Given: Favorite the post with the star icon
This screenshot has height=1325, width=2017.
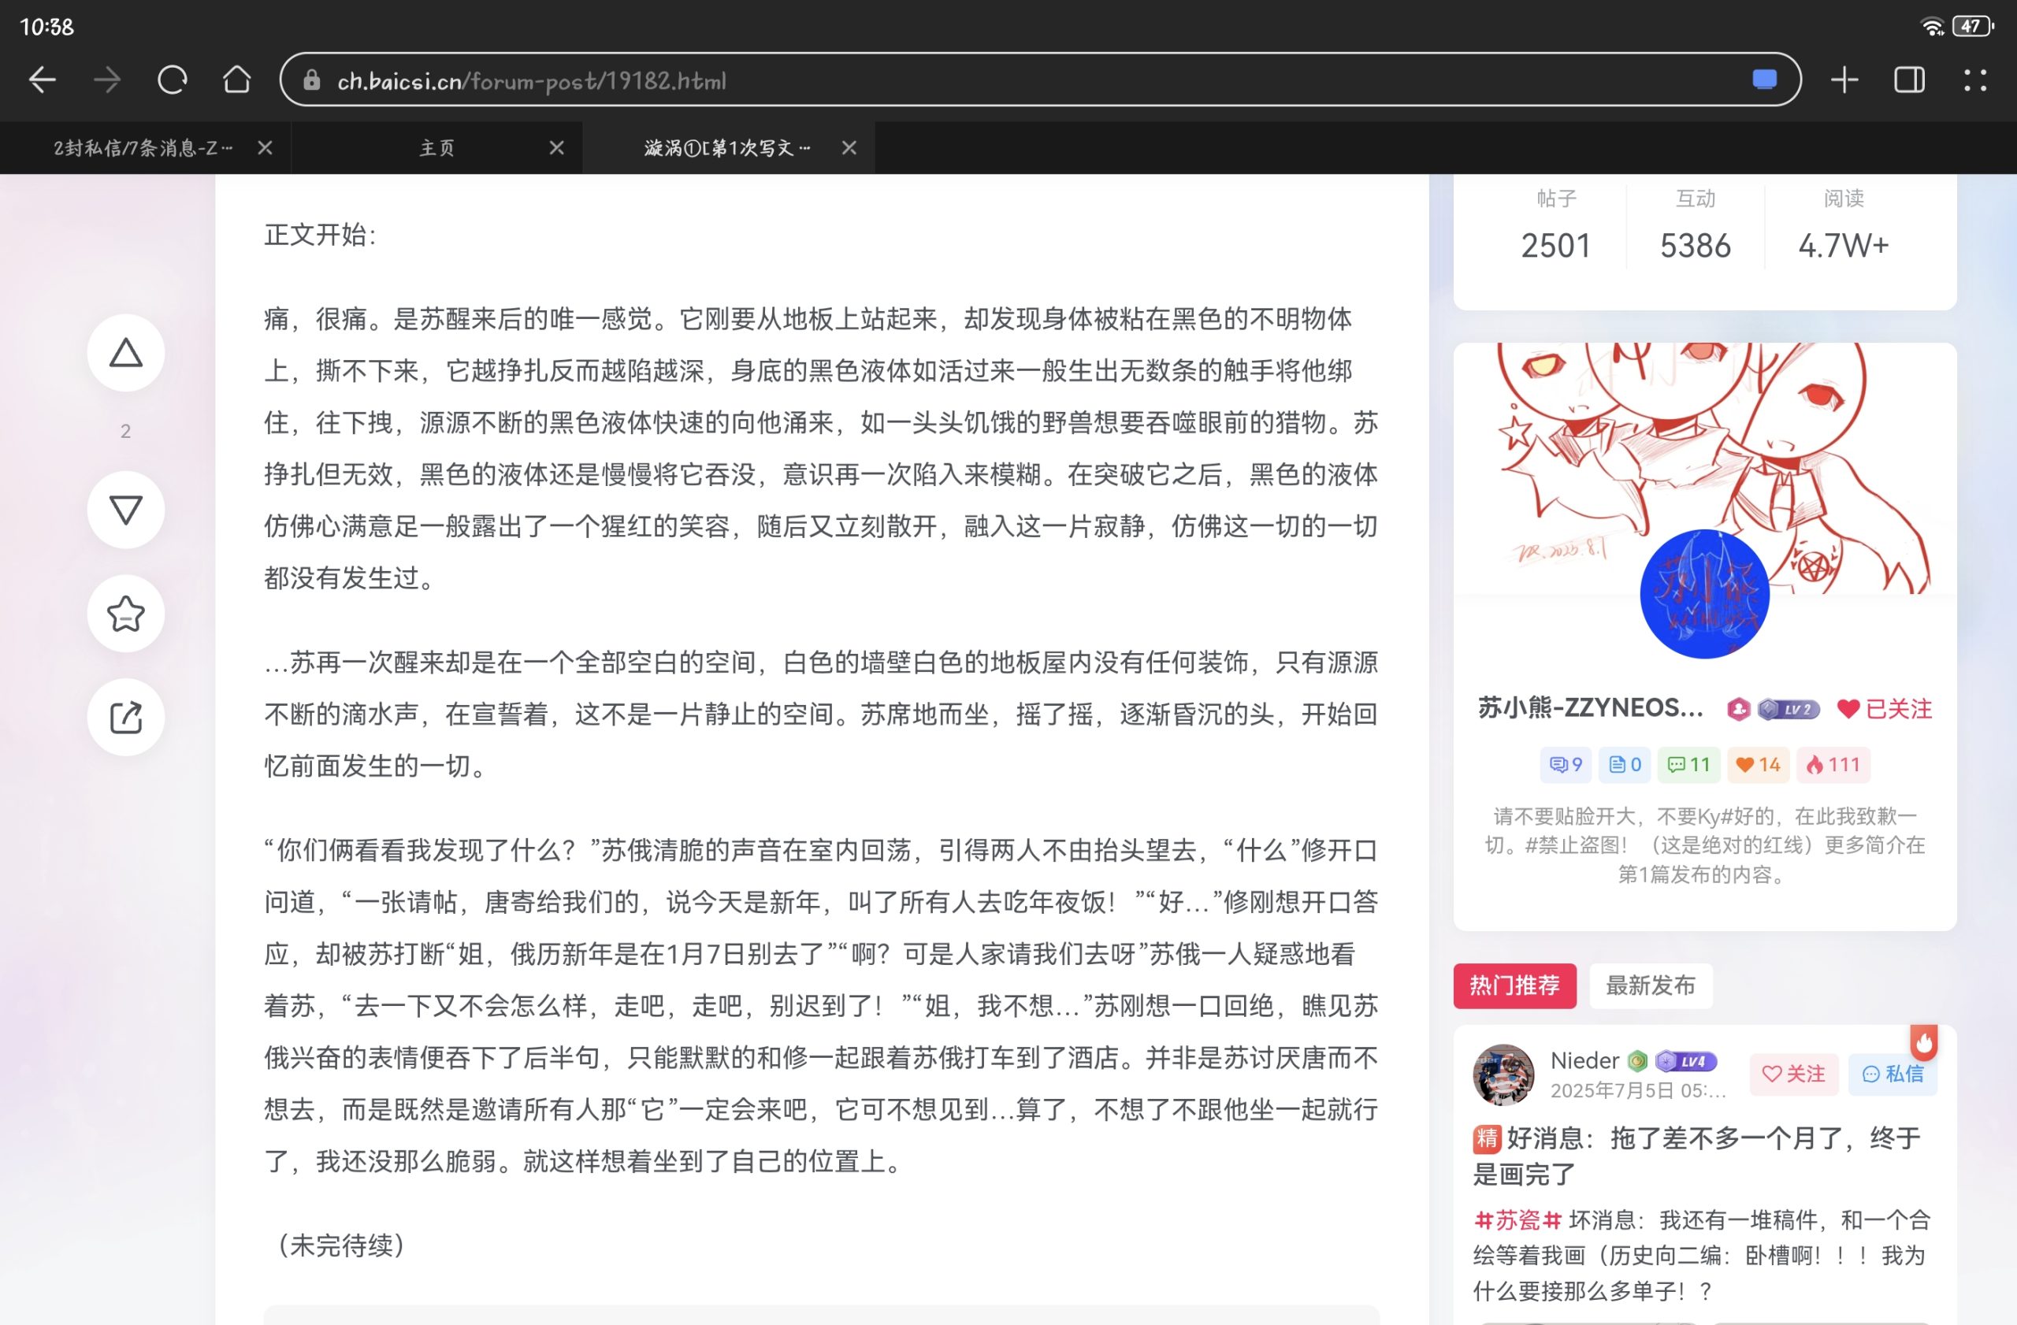Looking at the screenshot, I should [125, 614].
